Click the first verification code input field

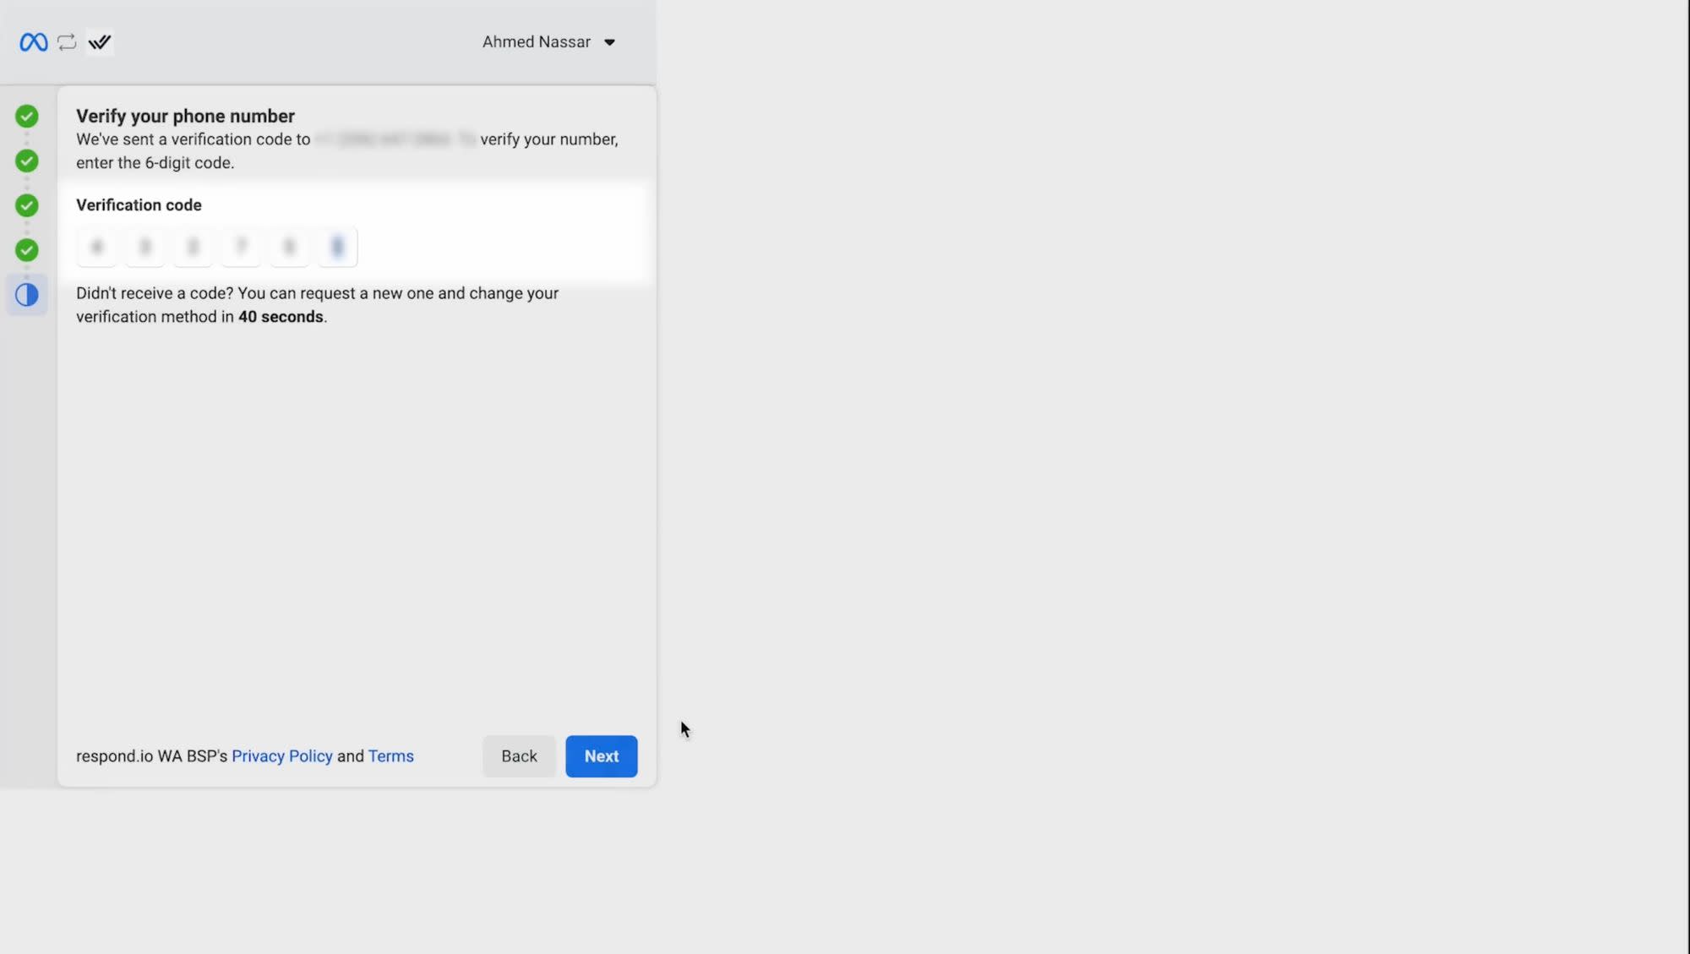click(96, 246)
